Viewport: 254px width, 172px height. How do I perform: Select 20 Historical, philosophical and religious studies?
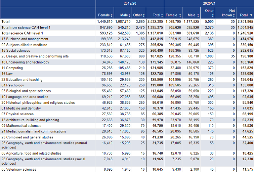pos(38,102)
